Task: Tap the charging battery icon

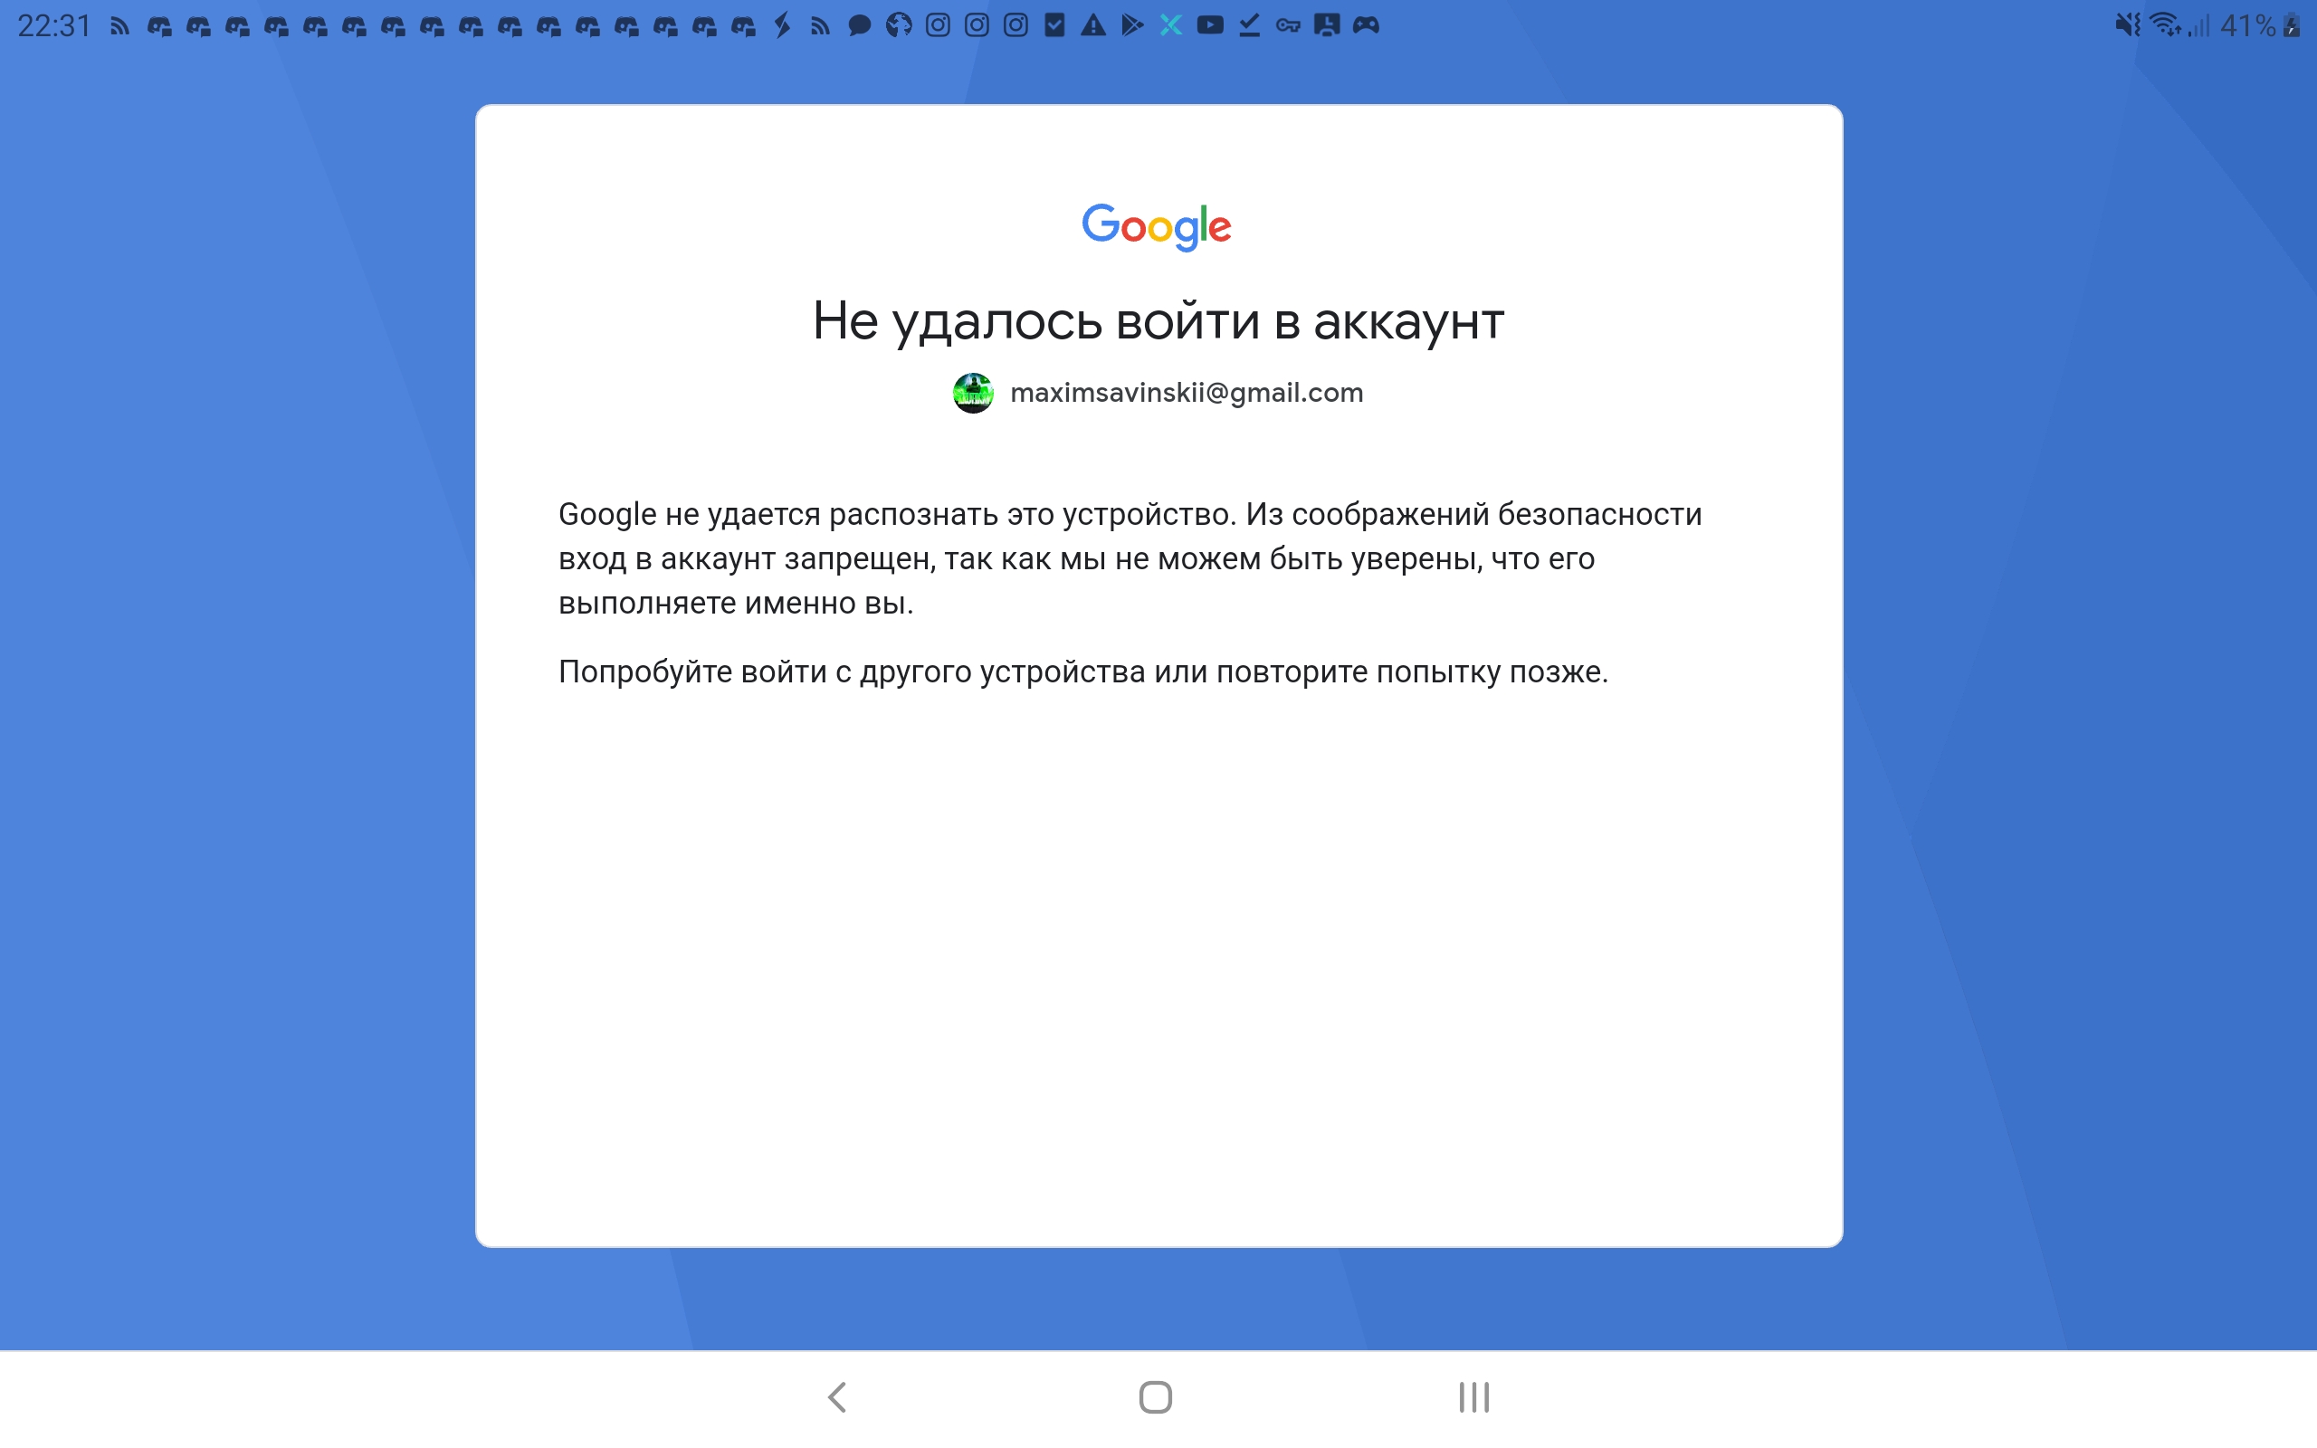Action: click(2292, 25)
